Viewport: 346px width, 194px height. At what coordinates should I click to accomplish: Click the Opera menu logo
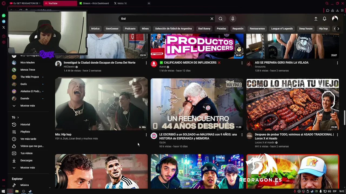click(x=4, y=3)
